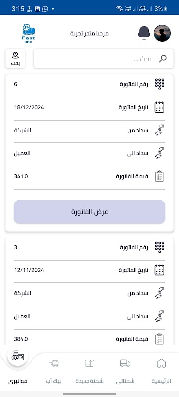Image resolution: width=179 pixels, height=397 pixels.
Task: Select فواتيري invoices tab with money icon
Action: point(18,367)
